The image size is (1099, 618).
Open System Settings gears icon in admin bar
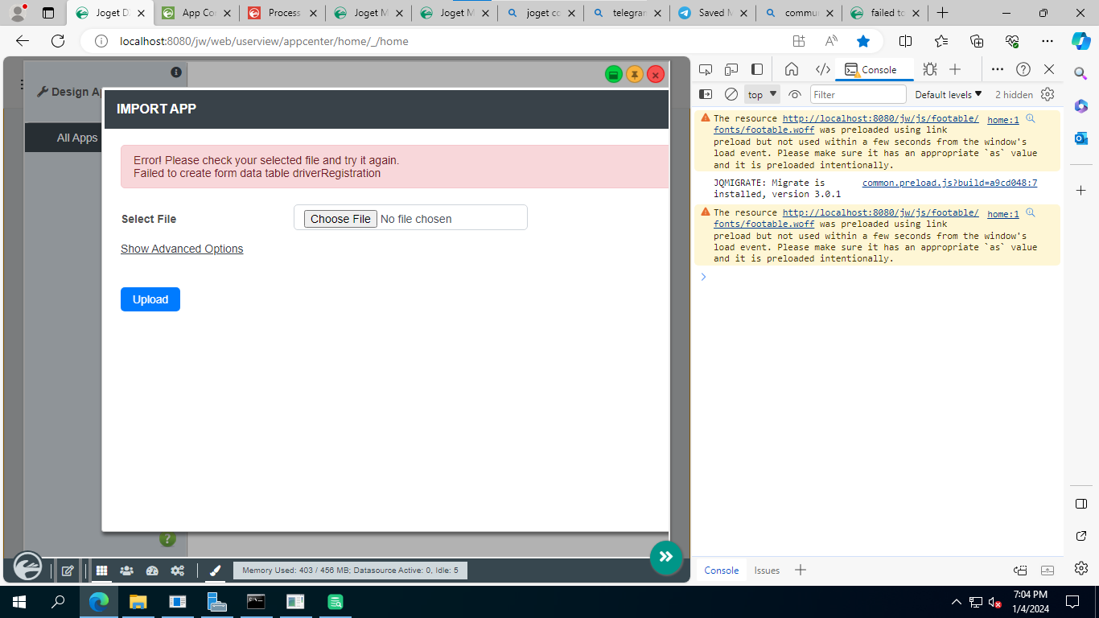[x=177, y=571]
